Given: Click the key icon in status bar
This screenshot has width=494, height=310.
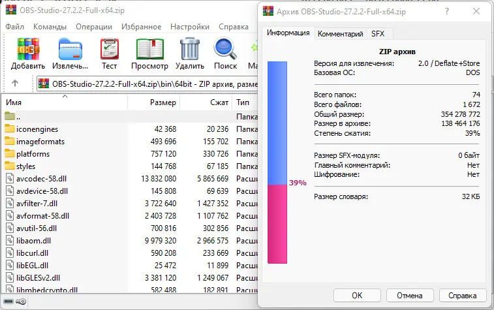Looking at the screenshot, I should point(21,302).
